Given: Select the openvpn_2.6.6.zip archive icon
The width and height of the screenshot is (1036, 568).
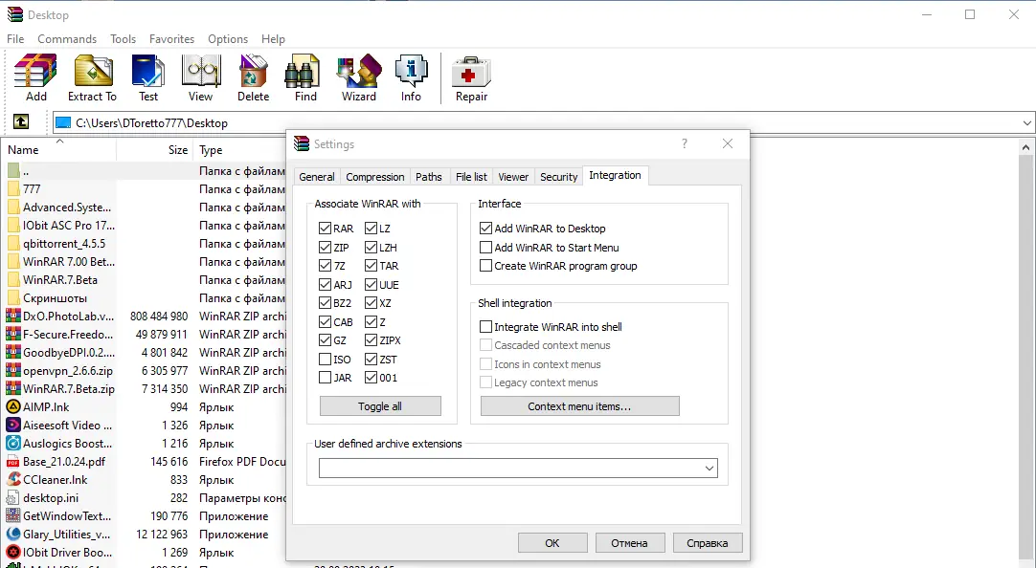Looking at the screenshot, I should [13, 371].
